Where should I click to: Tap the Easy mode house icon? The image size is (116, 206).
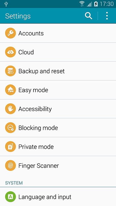coord(11,90)
